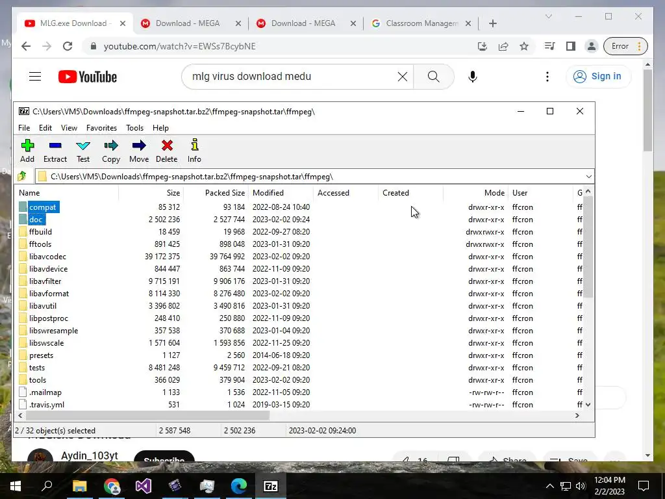Viewport: 665px width, 499px height.
Task: Open File Explorer from the taskbar
Action: [79, 486]
